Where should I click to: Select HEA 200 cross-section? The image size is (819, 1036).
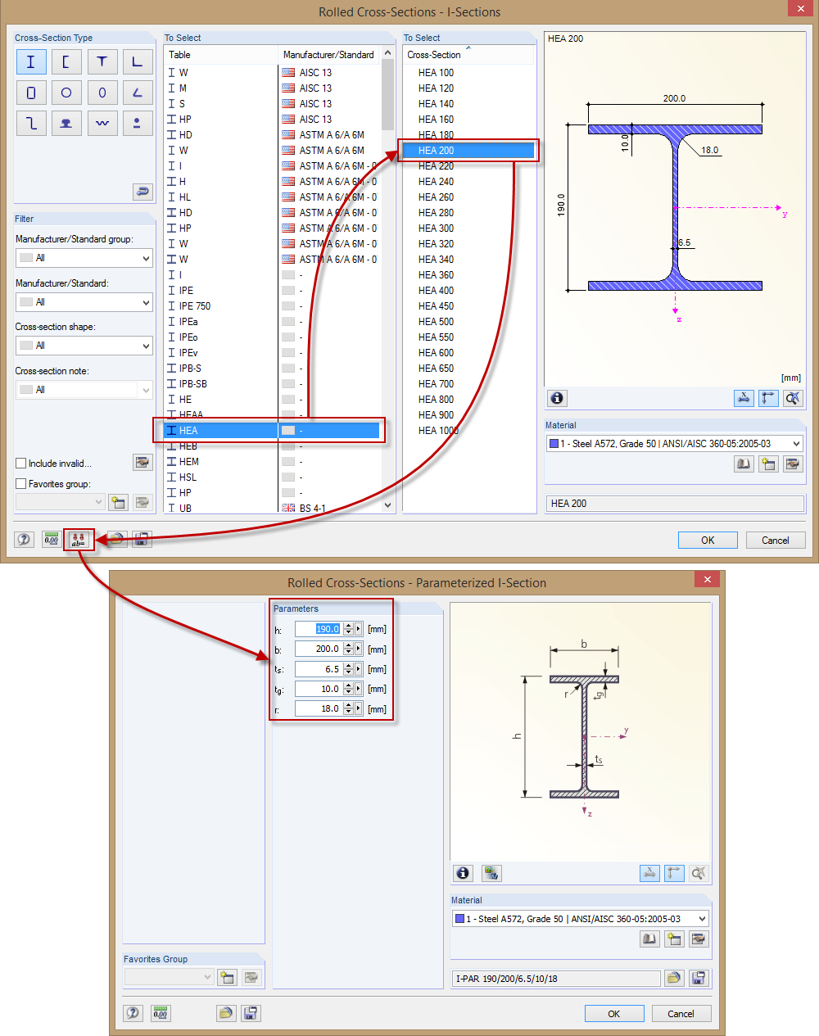[x=468, y=150]
